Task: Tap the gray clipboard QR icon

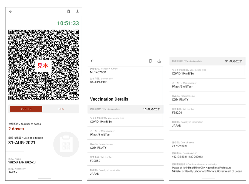Action: click(66, 144)
